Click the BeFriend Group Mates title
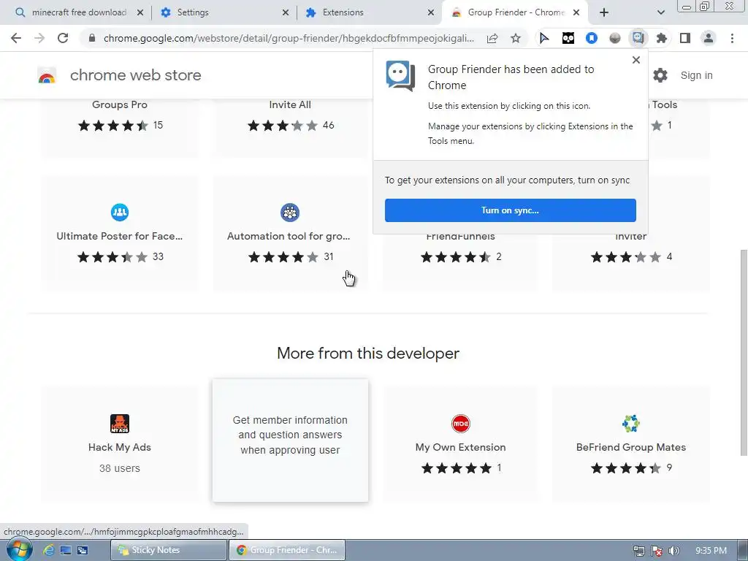 pos(630,448)
